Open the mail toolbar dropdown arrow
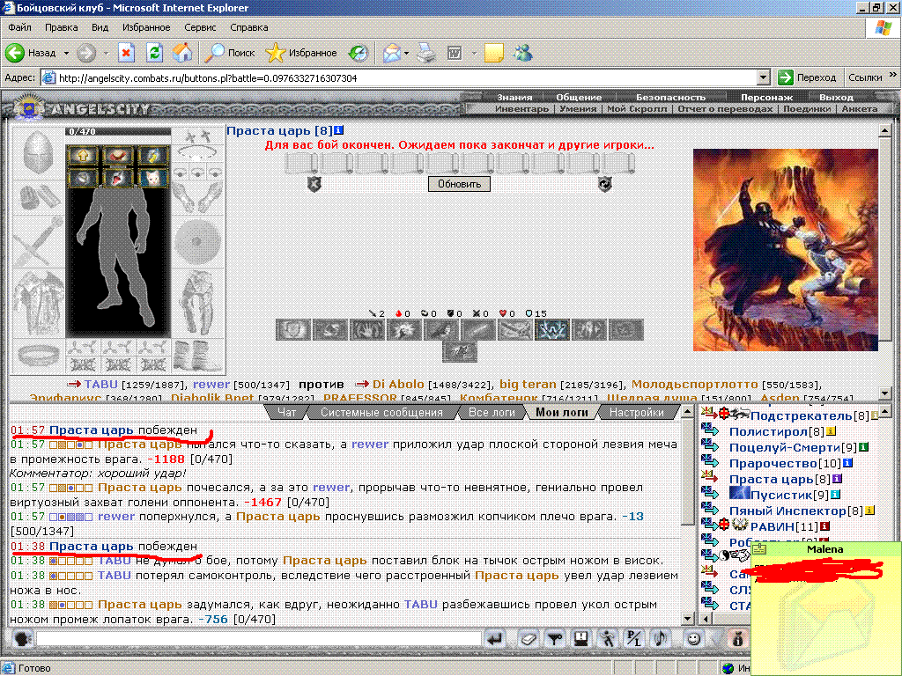This screenshot has width=902, height=676. point(406,53)
